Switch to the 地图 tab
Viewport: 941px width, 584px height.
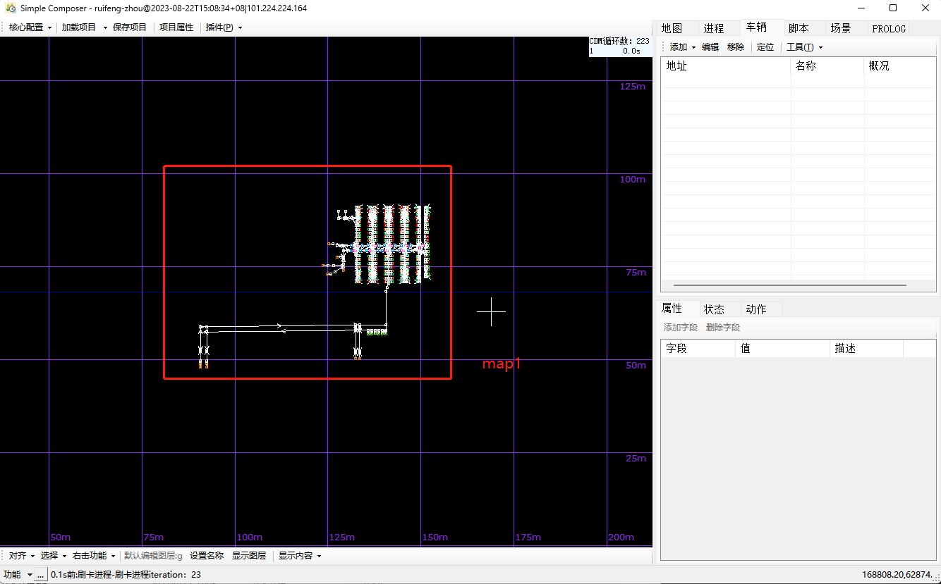[672, 28]
